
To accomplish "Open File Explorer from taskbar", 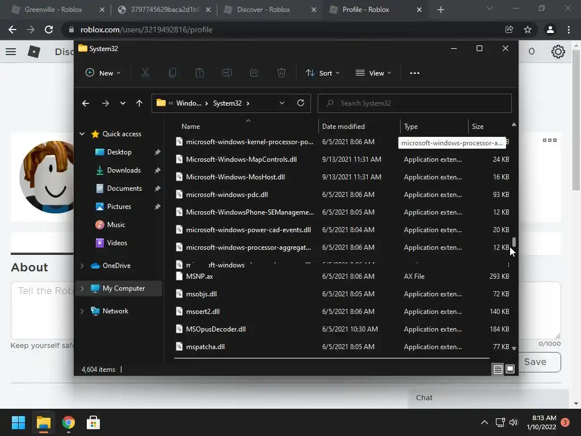I will 43,422.
